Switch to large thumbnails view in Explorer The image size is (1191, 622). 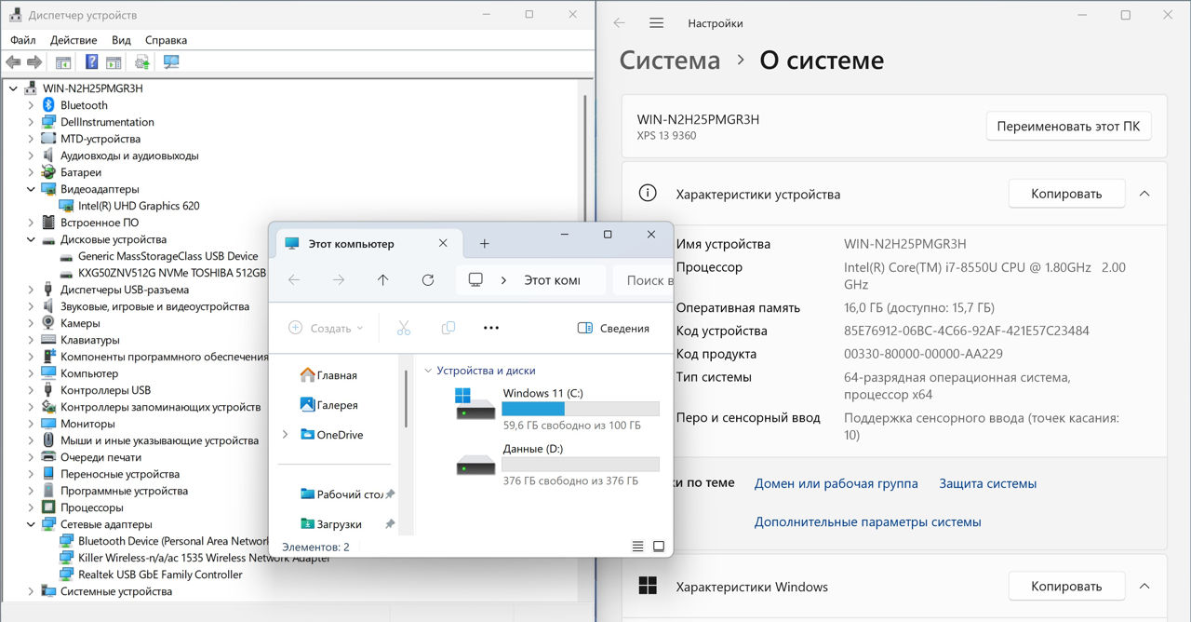point(659,547)
